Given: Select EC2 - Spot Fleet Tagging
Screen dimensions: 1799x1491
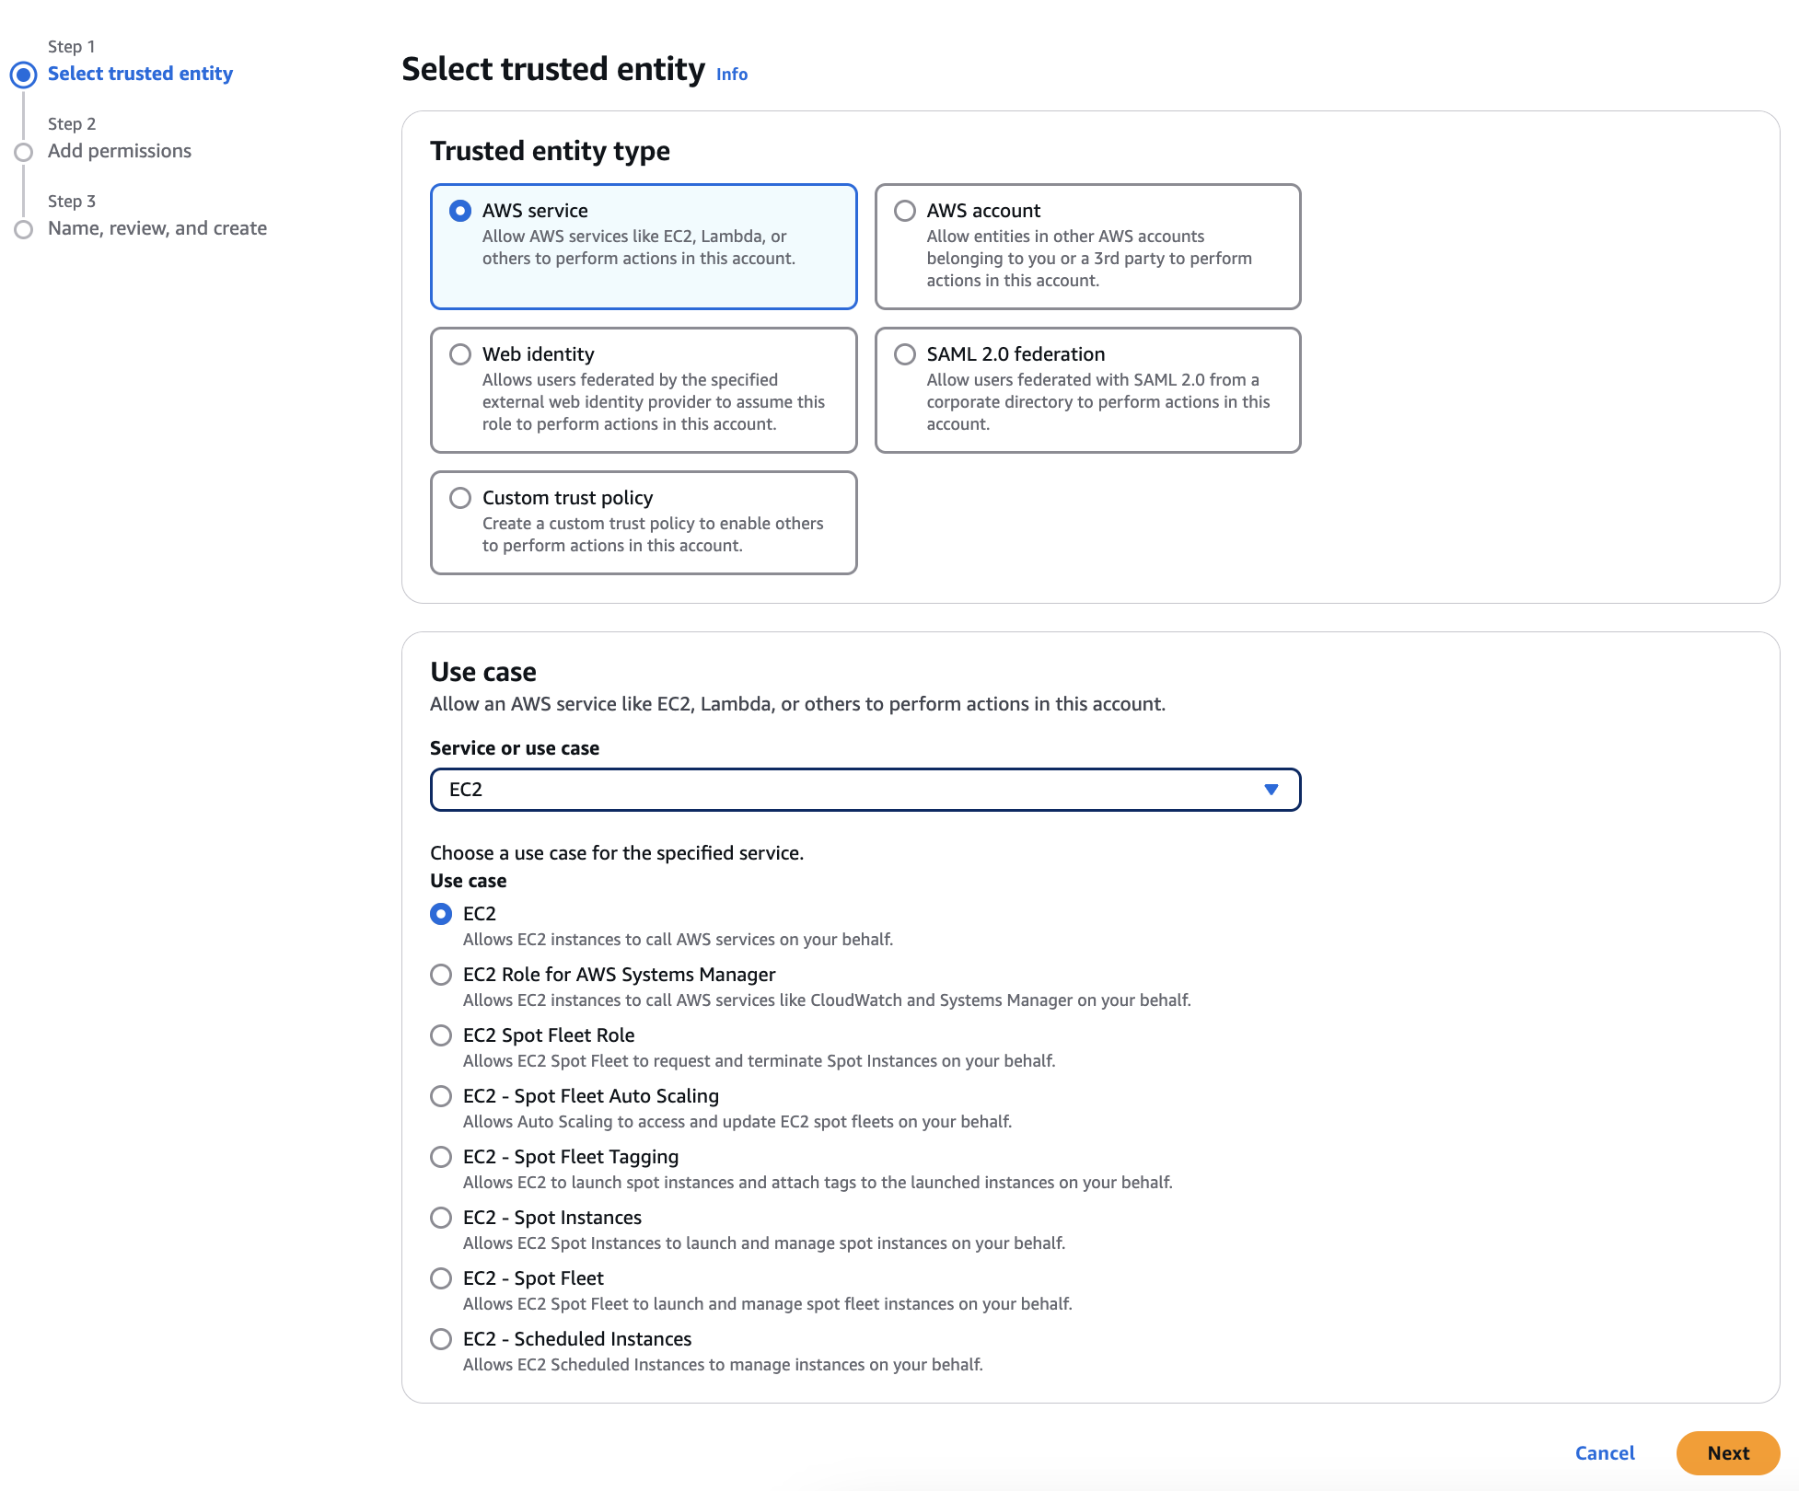Looking at the screenshot, I should click(x=441, y=1157).
